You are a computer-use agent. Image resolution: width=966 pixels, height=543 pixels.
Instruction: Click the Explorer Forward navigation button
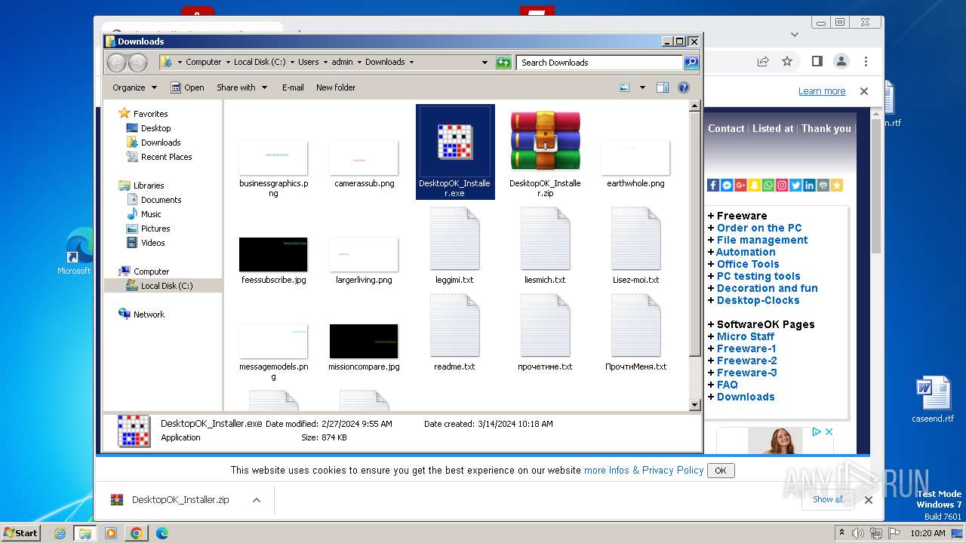tap(137, 63)
